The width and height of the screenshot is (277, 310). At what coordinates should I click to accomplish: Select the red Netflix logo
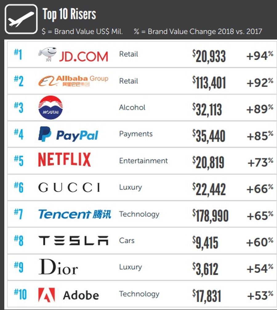[64, 159]
